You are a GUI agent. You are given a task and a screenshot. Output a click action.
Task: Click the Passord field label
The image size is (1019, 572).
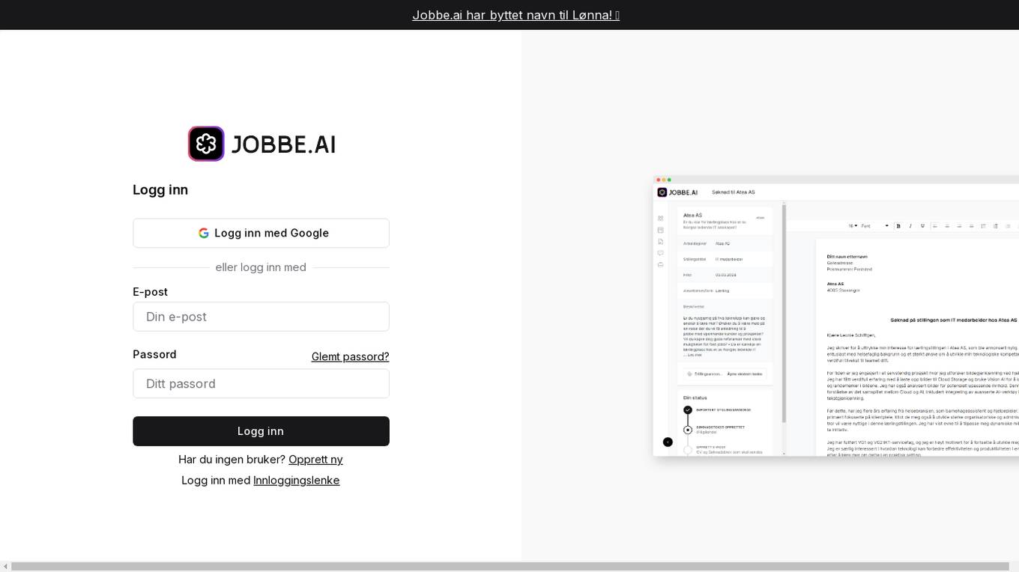pos(154,355)
